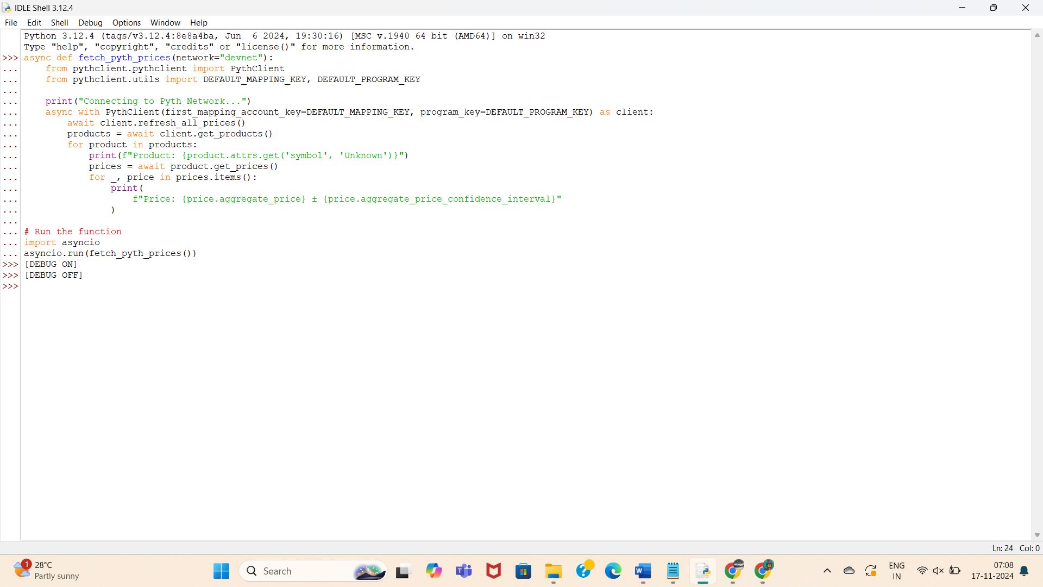
Task: Enable DEBUG OFF mode toggle
Action: coord(53,274)
